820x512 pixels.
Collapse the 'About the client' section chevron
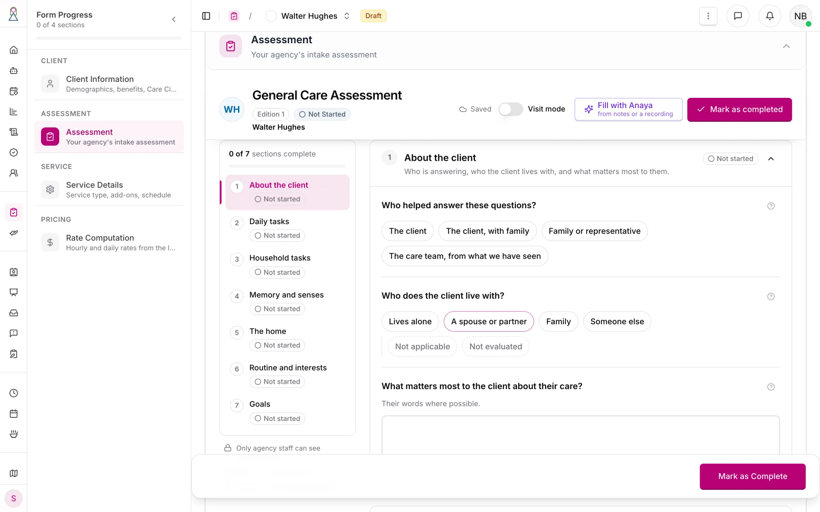[x=771, y=159]
